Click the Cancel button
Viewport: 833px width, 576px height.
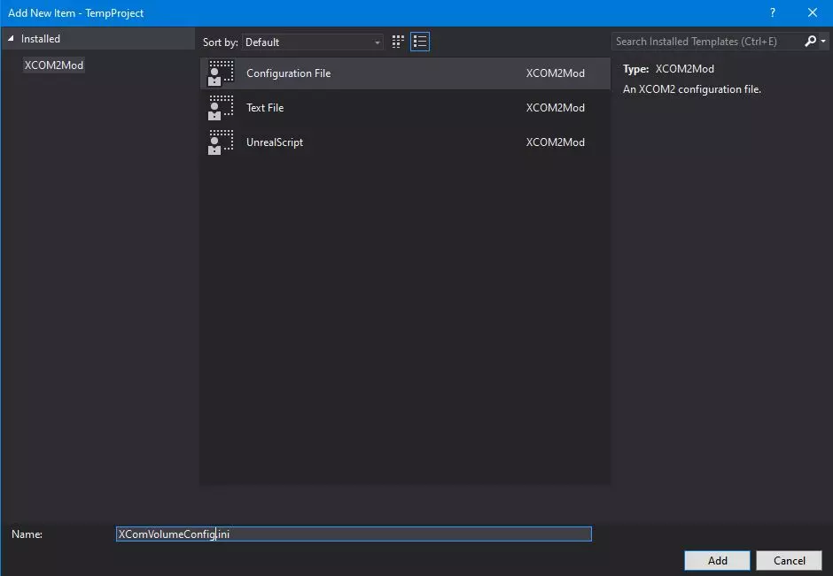point(789,561)
